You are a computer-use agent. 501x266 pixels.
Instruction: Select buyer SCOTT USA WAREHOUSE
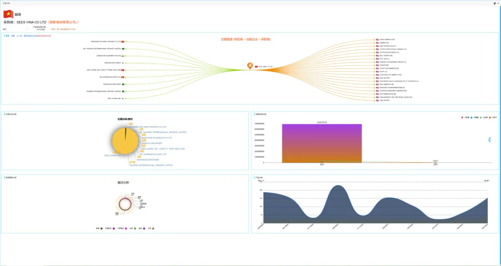(x=389, y=68)
